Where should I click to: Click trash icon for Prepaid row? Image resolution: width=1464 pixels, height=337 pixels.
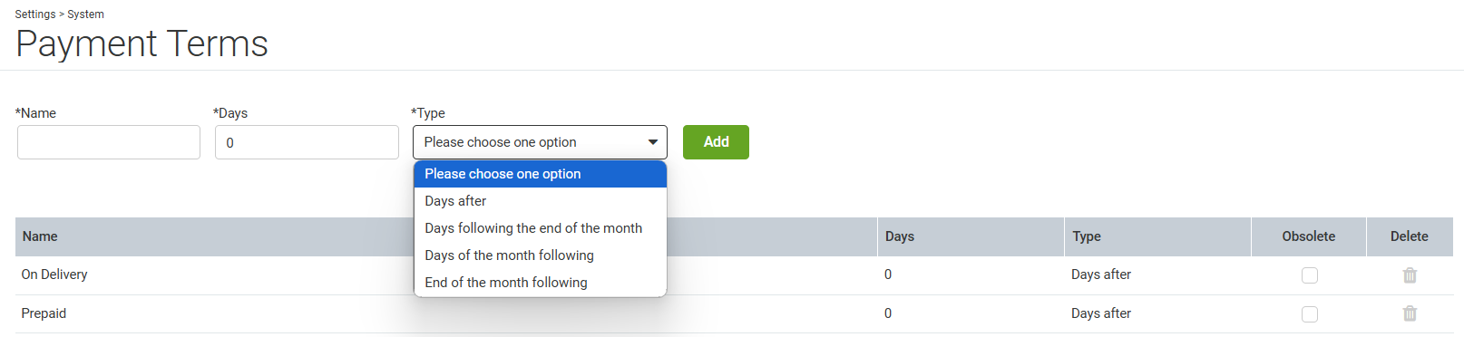point(1410,313)
